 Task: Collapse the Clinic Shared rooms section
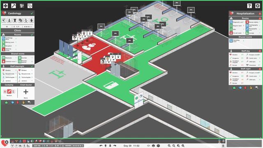tap(18, 54)
